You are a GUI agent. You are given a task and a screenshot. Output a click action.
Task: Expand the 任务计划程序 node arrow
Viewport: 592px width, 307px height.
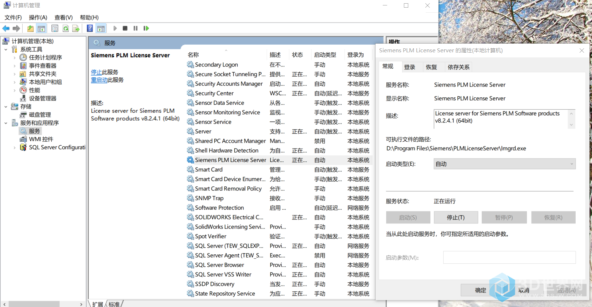pos(15,57)
